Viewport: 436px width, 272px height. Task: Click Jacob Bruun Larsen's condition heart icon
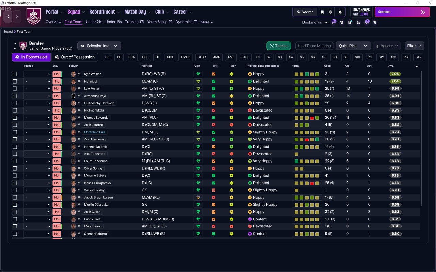pyautogui.click(x=198, y=197)
